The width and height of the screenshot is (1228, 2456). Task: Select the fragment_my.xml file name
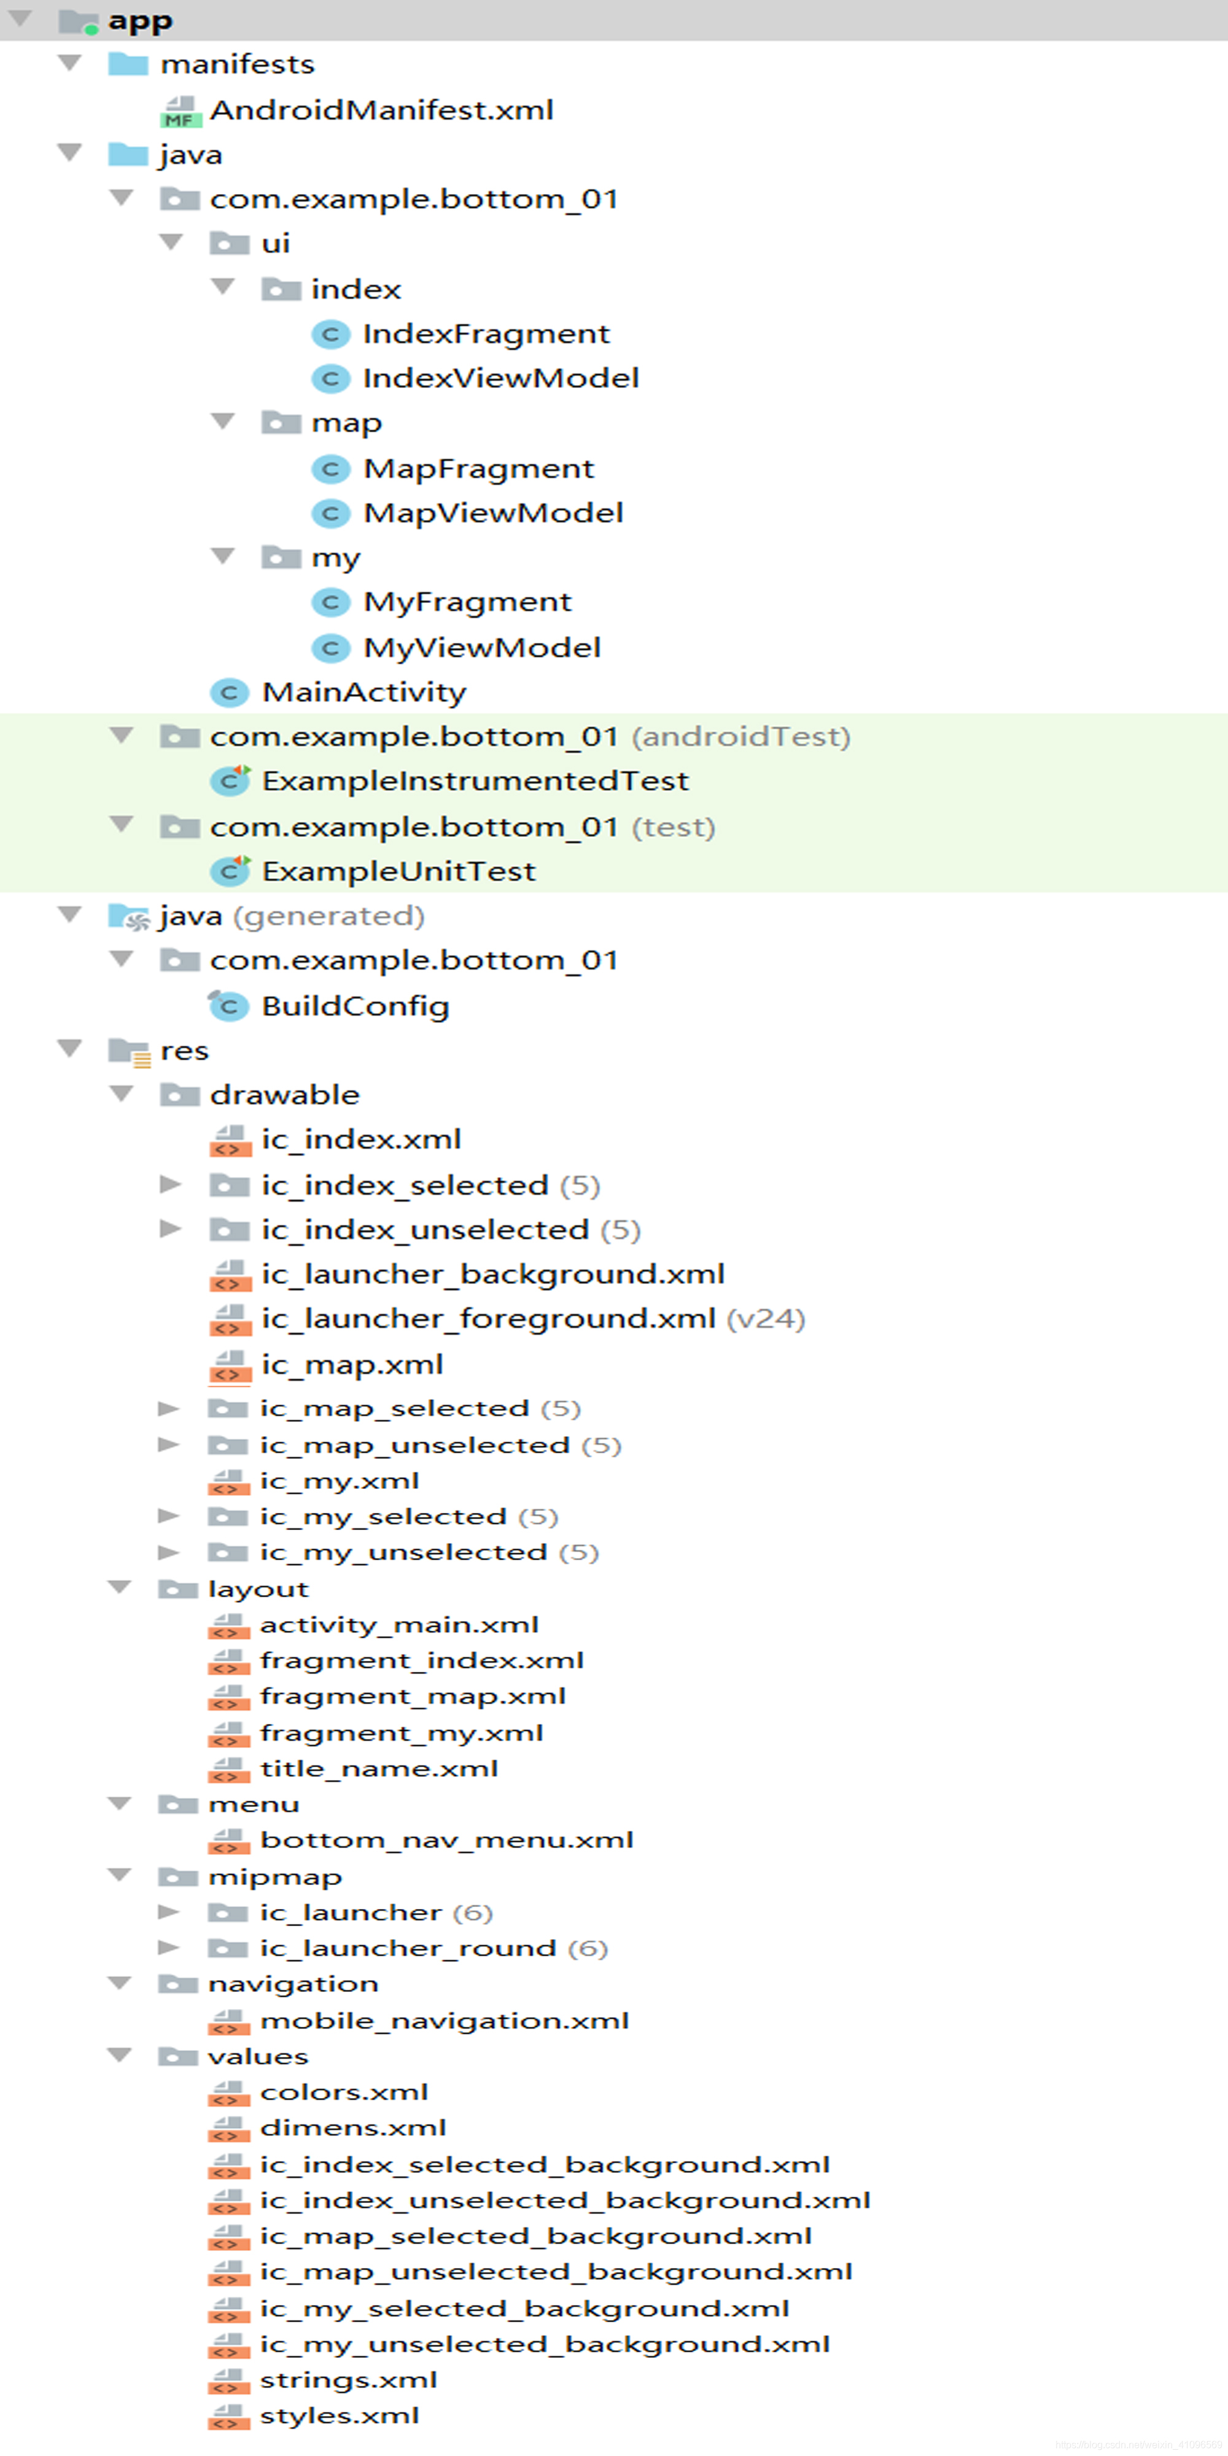pos(402,1733)
